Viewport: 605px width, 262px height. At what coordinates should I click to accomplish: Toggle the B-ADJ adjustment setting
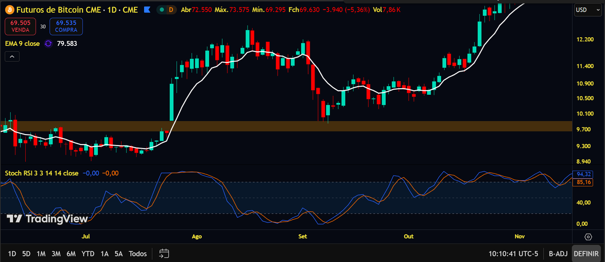point(558,253)
